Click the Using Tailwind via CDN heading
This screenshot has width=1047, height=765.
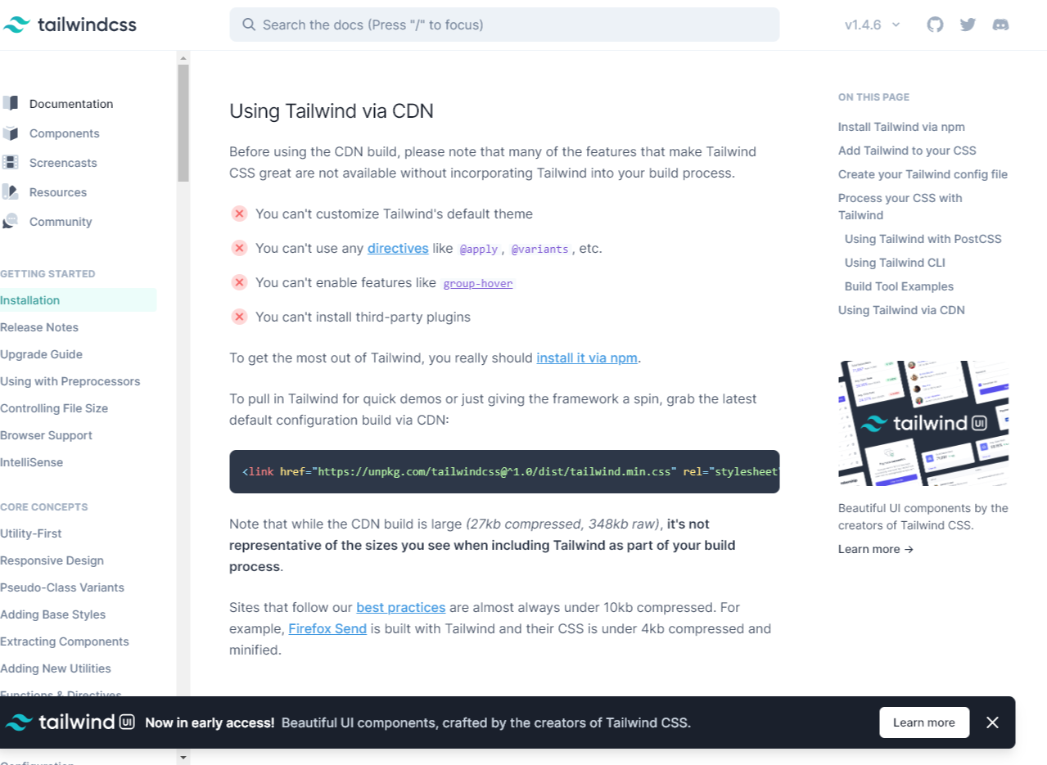coord(332,110)
